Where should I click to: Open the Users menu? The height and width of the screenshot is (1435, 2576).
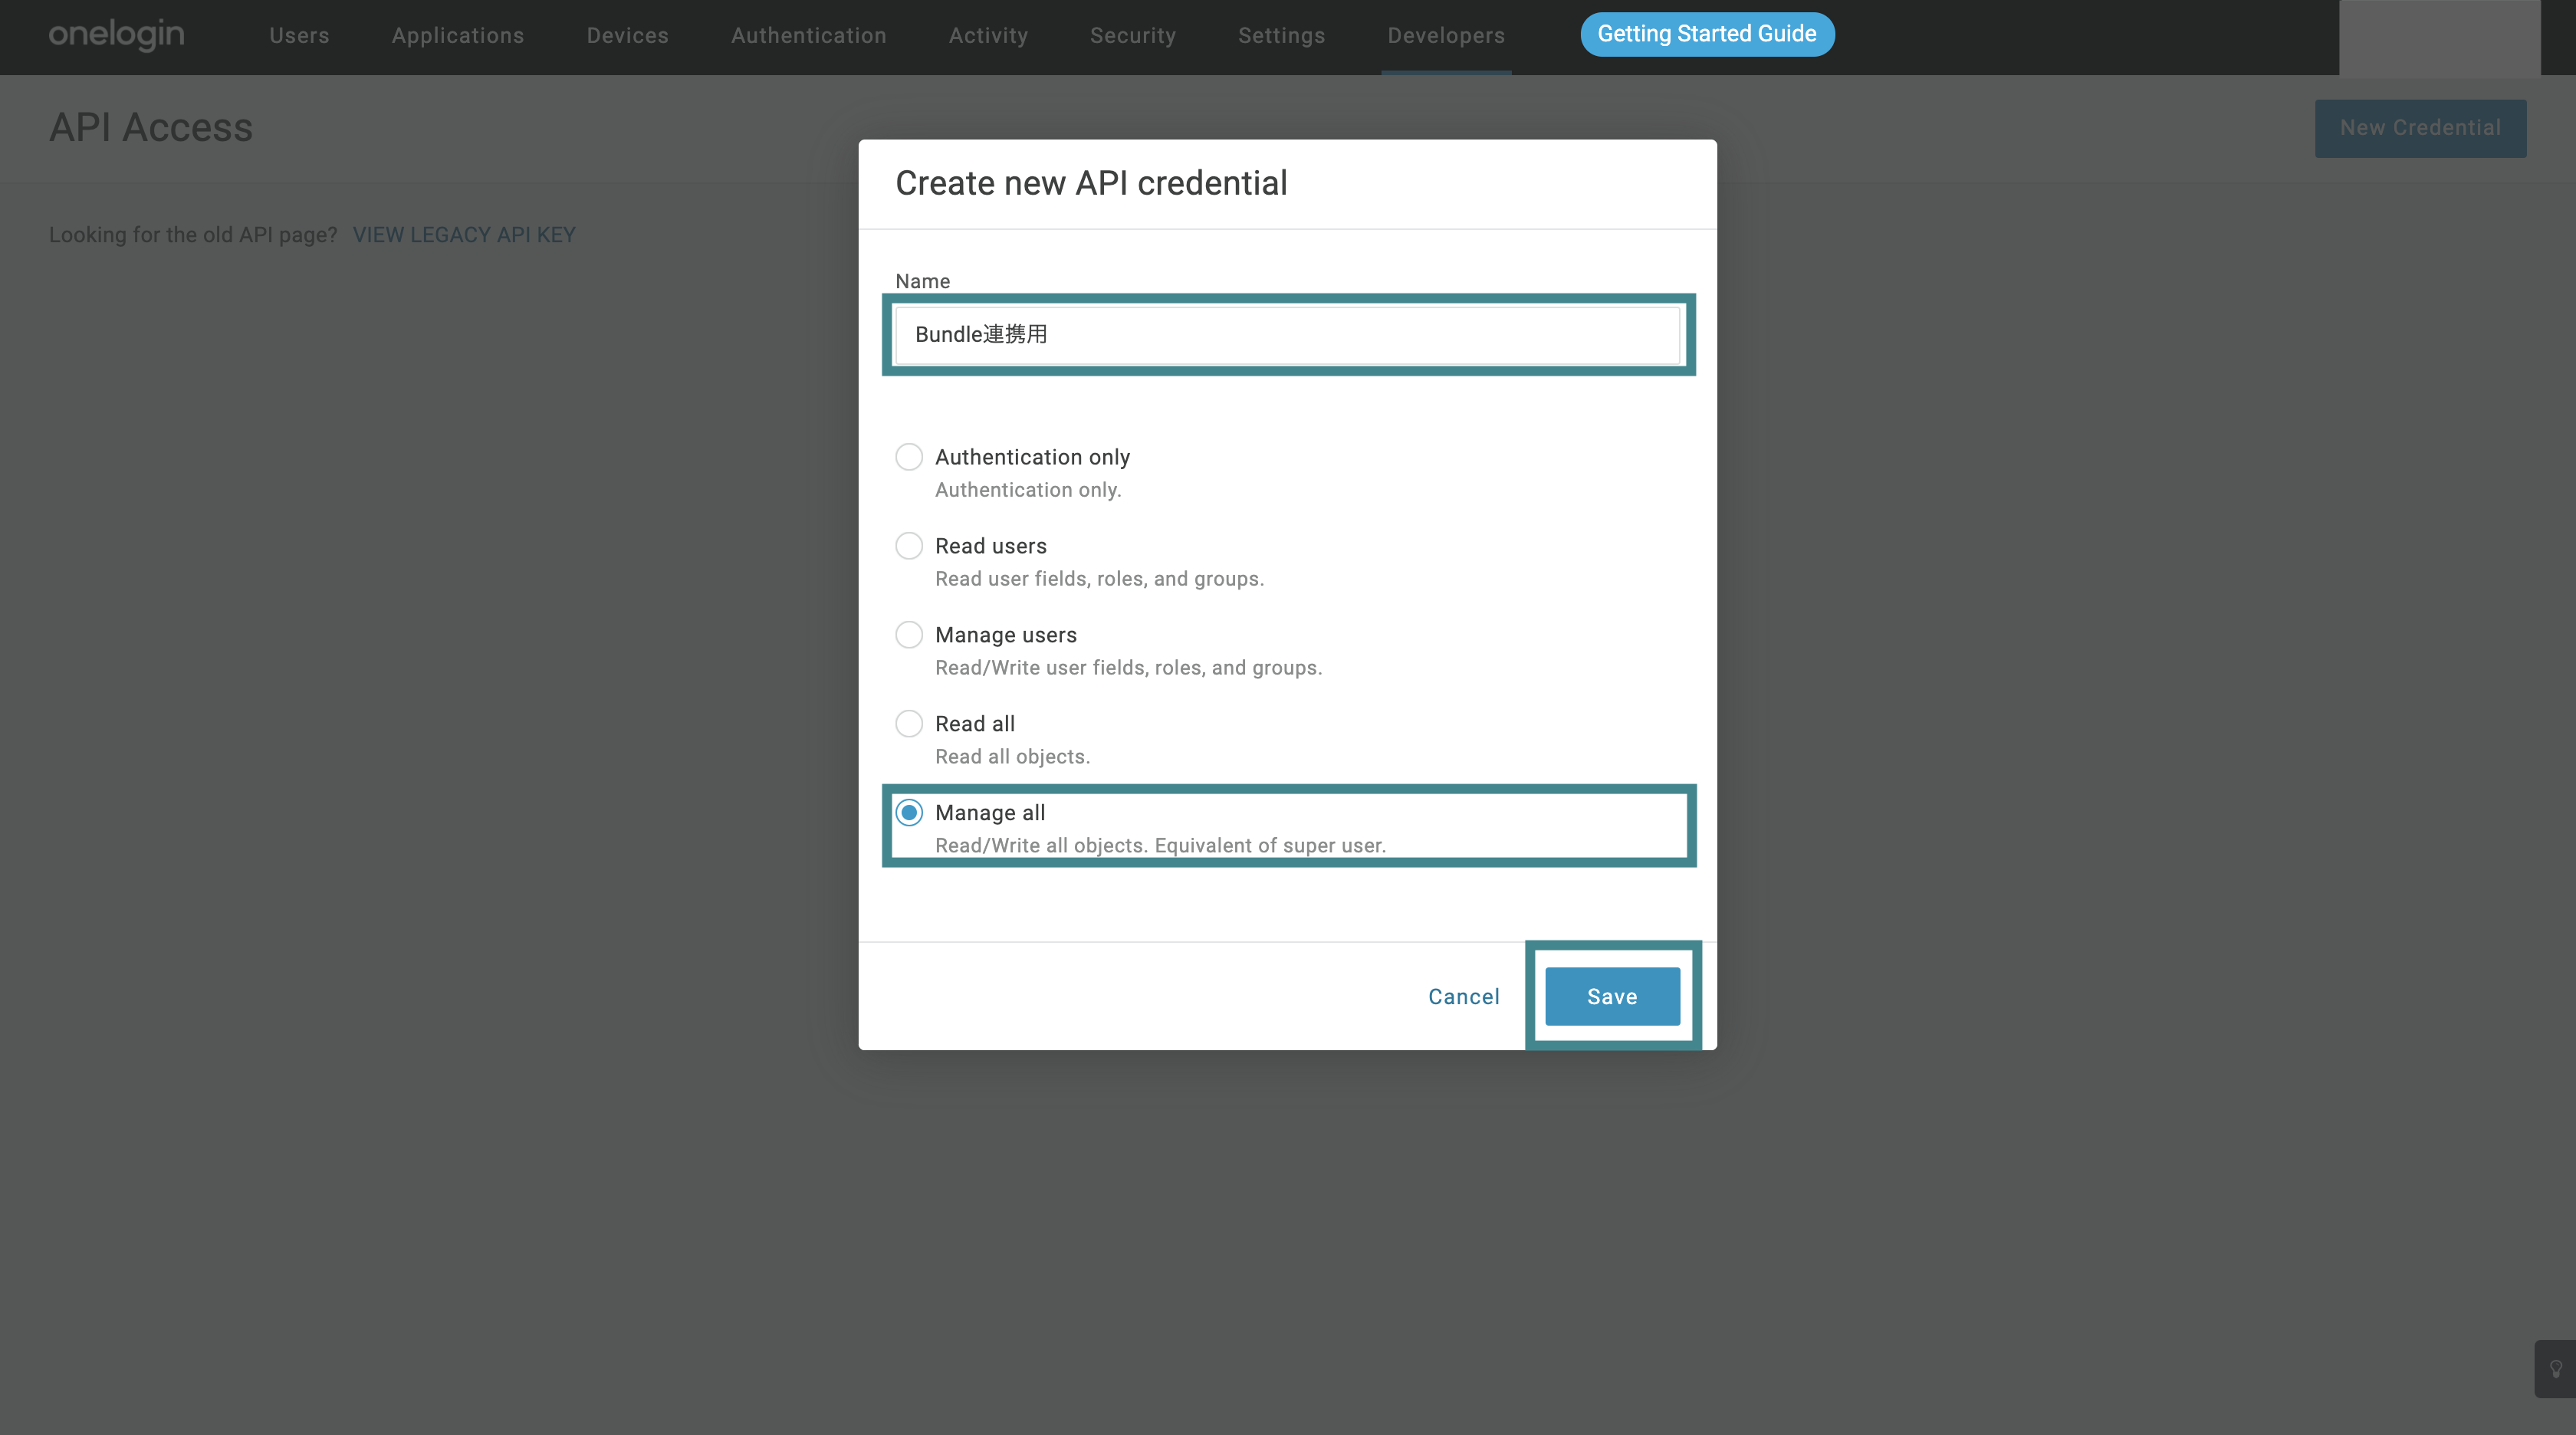coord(299,36)
